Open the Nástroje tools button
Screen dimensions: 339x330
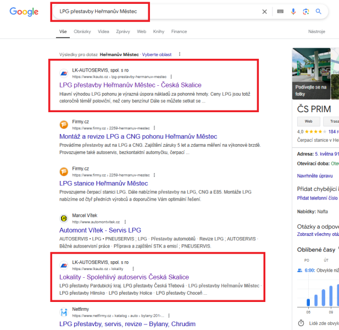coord(316,31)
